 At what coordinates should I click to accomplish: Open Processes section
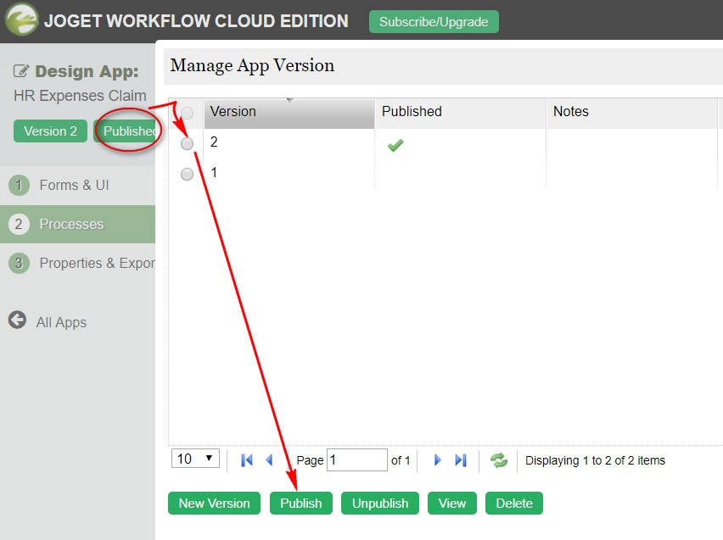[x=77, y=224]
